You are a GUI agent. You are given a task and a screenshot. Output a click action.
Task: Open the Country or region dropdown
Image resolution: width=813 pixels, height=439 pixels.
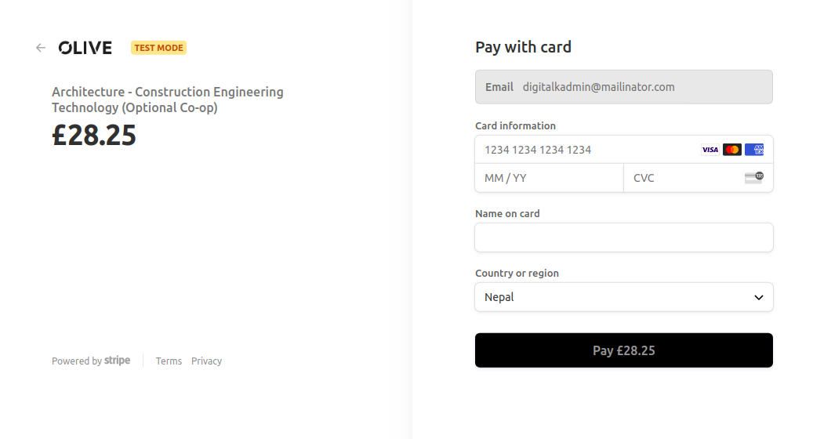pos(624,297)
